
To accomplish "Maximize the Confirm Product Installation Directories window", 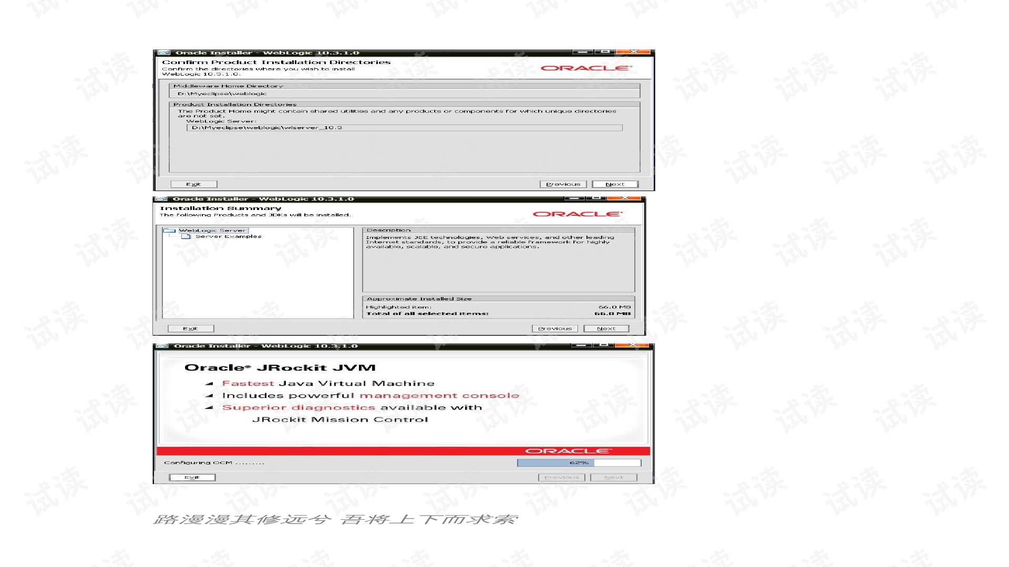I will 605,52.
